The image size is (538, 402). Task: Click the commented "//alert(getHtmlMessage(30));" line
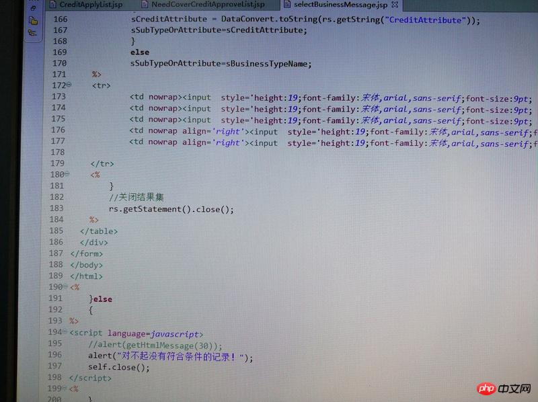pyautogui.click(x=155, y=345)
